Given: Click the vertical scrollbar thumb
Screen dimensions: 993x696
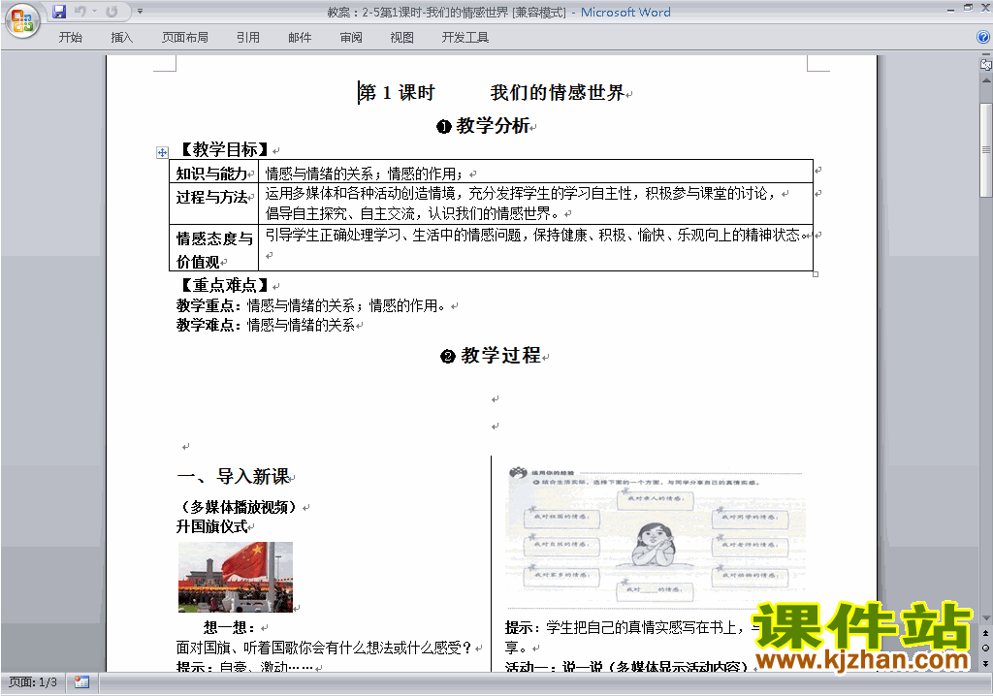Looking at the screenshot, I should [x=986, y=150].
